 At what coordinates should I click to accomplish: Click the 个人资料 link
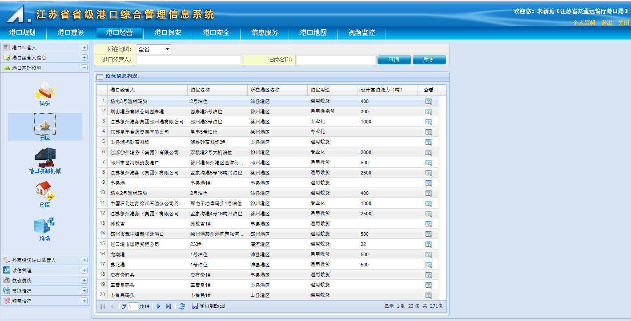click(583, 23)
